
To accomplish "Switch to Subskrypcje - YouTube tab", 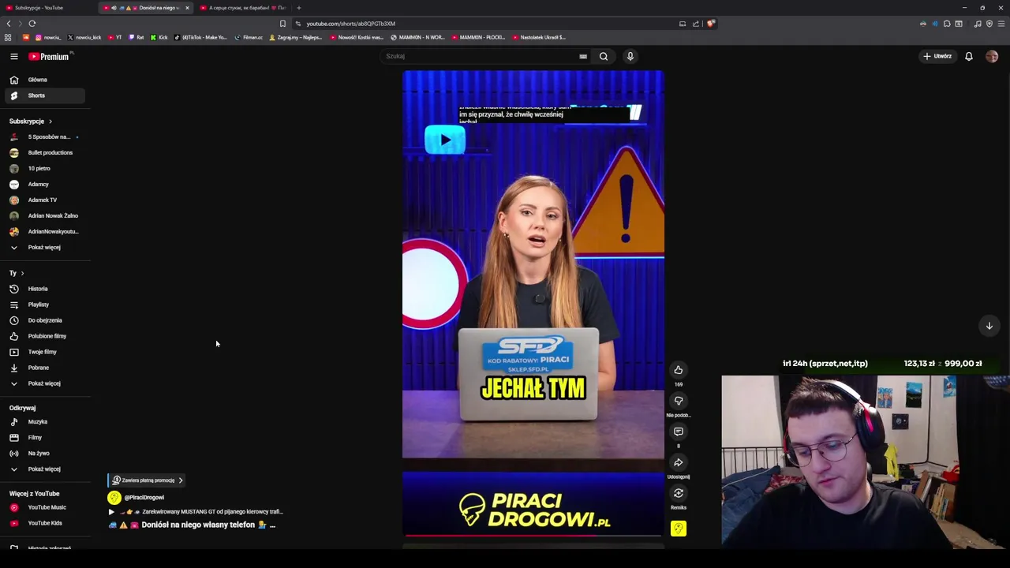I will click(x=47, y=8).
